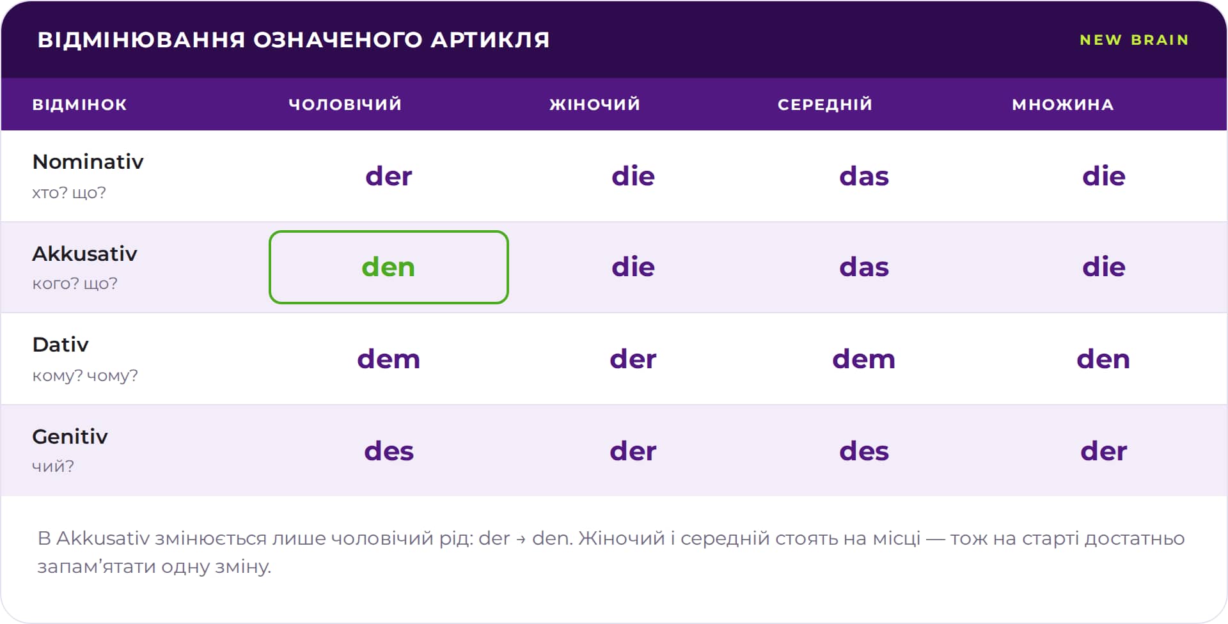Select the Dativ row label

pos(61,345)
